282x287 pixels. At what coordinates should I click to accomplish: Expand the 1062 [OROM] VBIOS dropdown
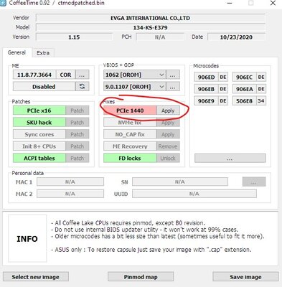tap(135, 75)
